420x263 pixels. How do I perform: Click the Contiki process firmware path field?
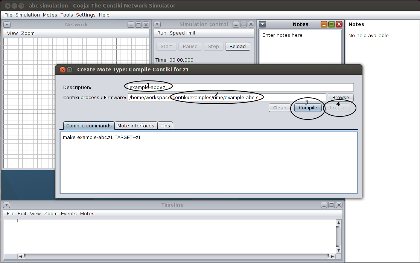pyautogui.click(x=227, y=98)
